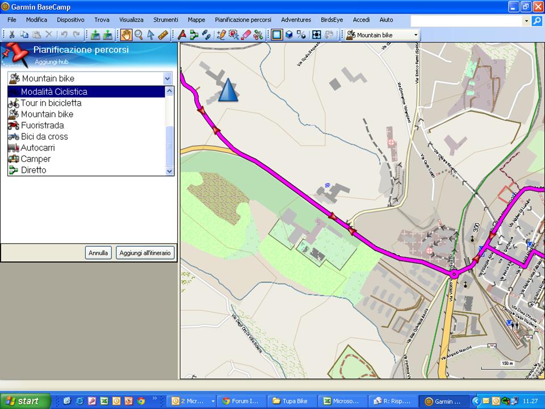Click the search magnifier button top right
545x409 pixels.
click(x=537, y=21)
